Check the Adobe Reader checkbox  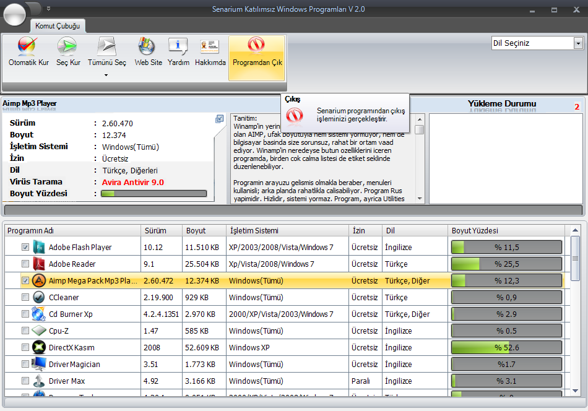tap(25, 264)
